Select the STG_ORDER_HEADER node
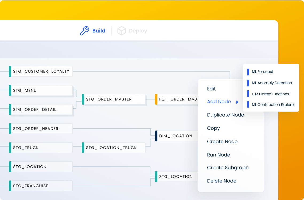The height and width of the screenshot is (200, 304). click(41, 129)
